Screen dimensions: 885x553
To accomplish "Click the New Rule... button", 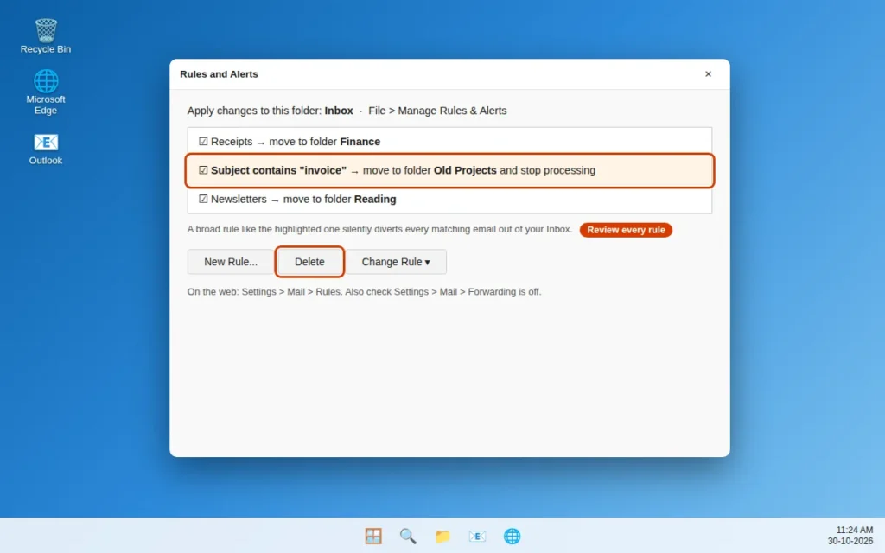I will pyautogui.click(x=230, y=262).
